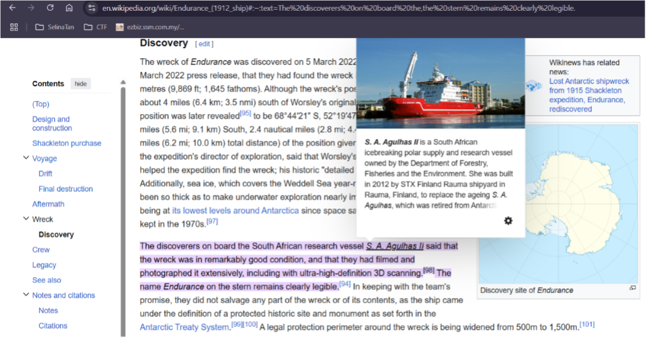
Task: Click the contents sidebar scrollbar
Action: 123,211
